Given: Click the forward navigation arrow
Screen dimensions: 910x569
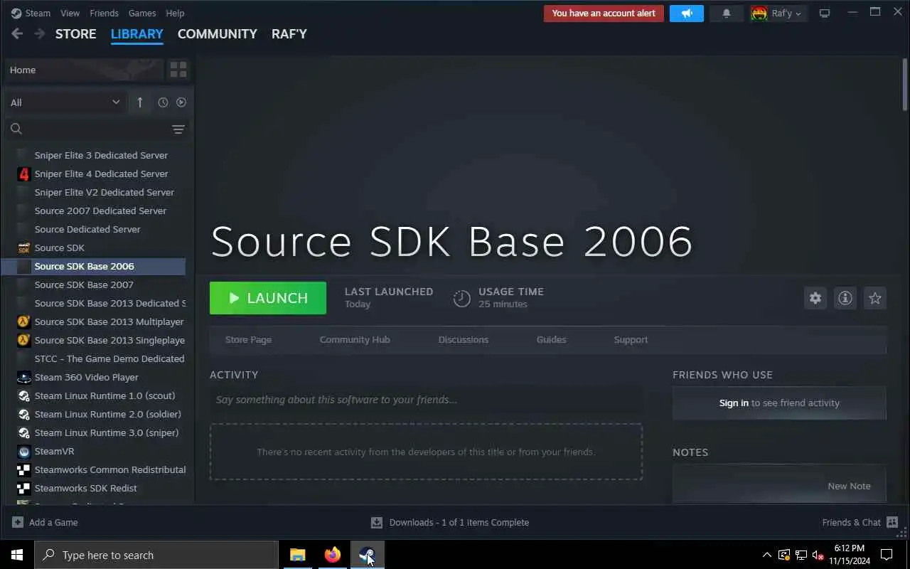Looking at the screenshot, I should pyautogui.click(x=40, y=33).
